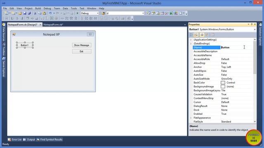This screenshot has height=148, width=264.
Task: Open the New Project dropdown arrow
Action: coord(10,13)
